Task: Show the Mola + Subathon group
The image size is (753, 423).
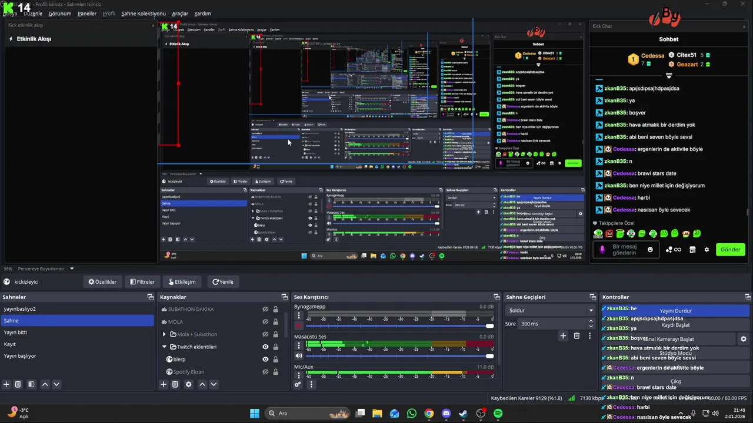Action: click(x=265, y=334)
